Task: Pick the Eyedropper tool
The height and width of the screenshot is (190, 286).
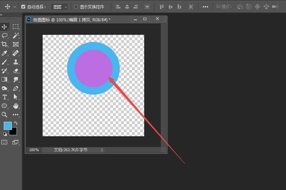Action: point(5,53)
